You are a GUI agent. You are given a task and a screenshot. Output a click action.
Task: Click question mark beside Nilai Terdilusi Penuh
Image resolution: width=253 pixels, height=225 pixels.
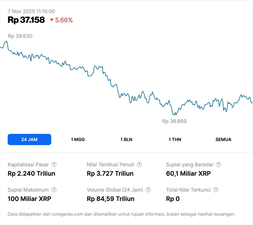pos(139,165)
